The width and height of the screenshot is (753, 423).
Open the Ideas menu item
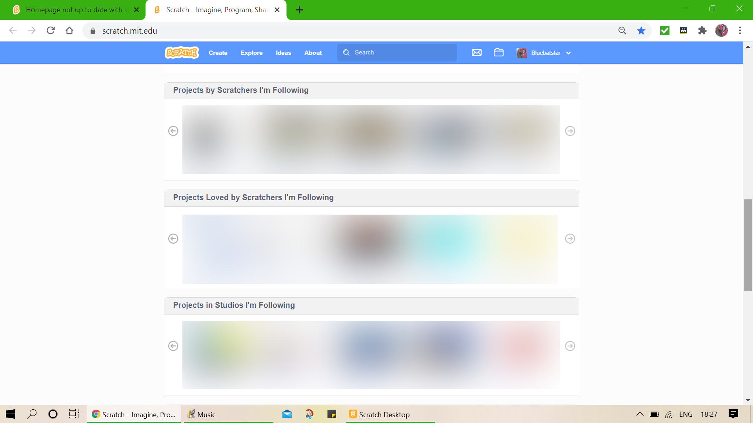pos(283,53)
